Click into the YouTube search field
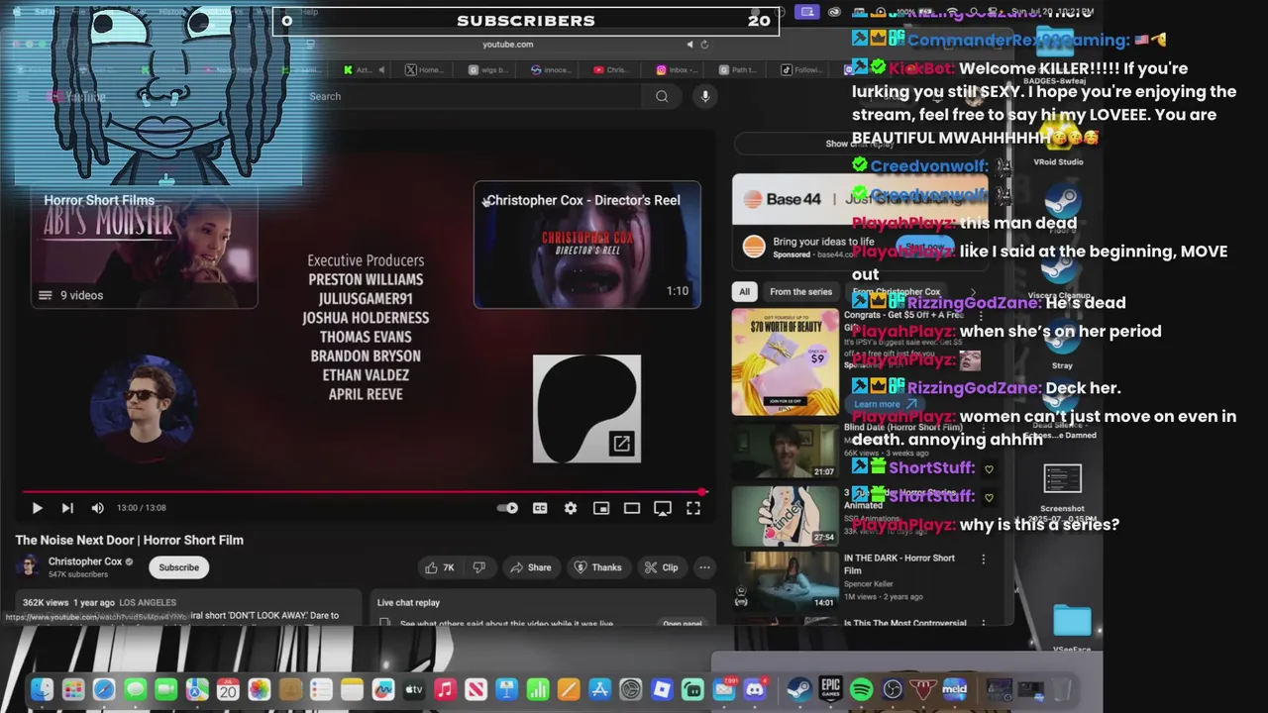 [471, 96]
